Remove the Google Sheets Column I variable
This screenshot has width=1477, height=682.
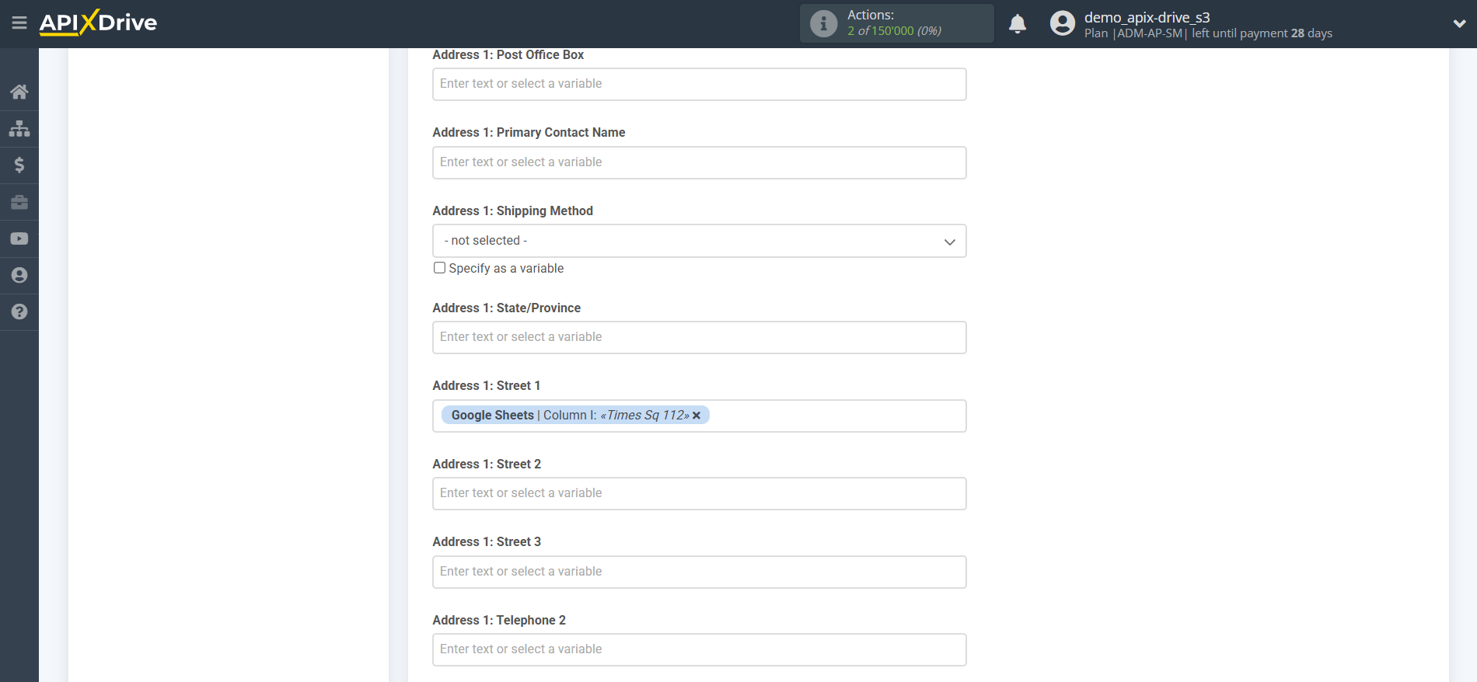(697, 416)
